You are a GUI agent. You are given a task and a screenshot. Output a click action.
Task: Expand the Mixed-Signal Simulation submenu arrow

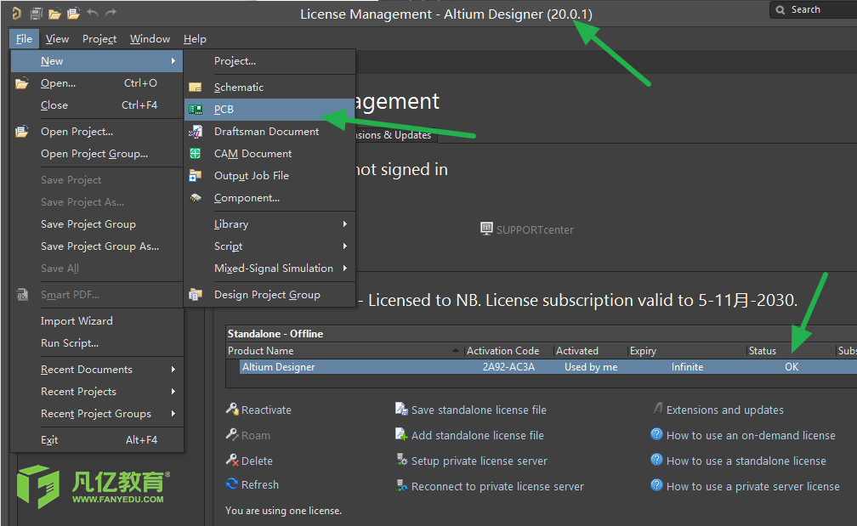pos(345,269)
